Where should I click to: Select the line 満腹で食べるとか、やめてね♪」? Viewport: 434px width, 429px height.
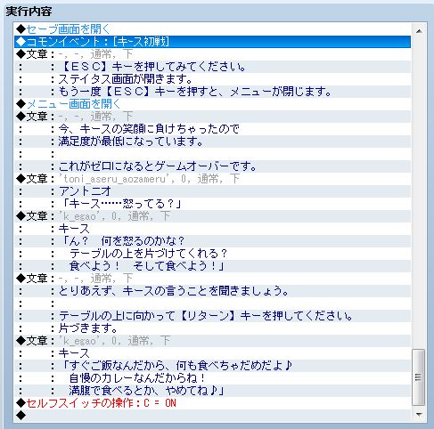212,391
